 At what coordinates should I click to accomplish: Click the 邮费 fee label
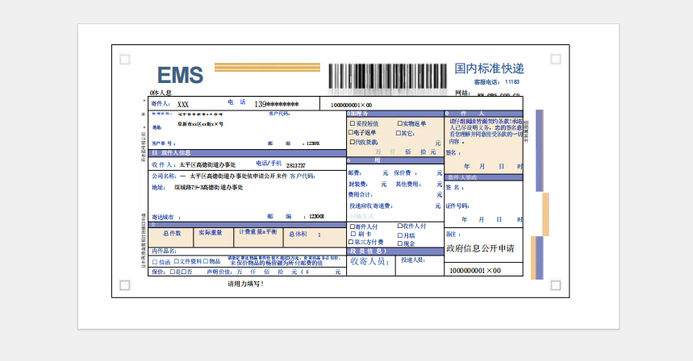355,173
